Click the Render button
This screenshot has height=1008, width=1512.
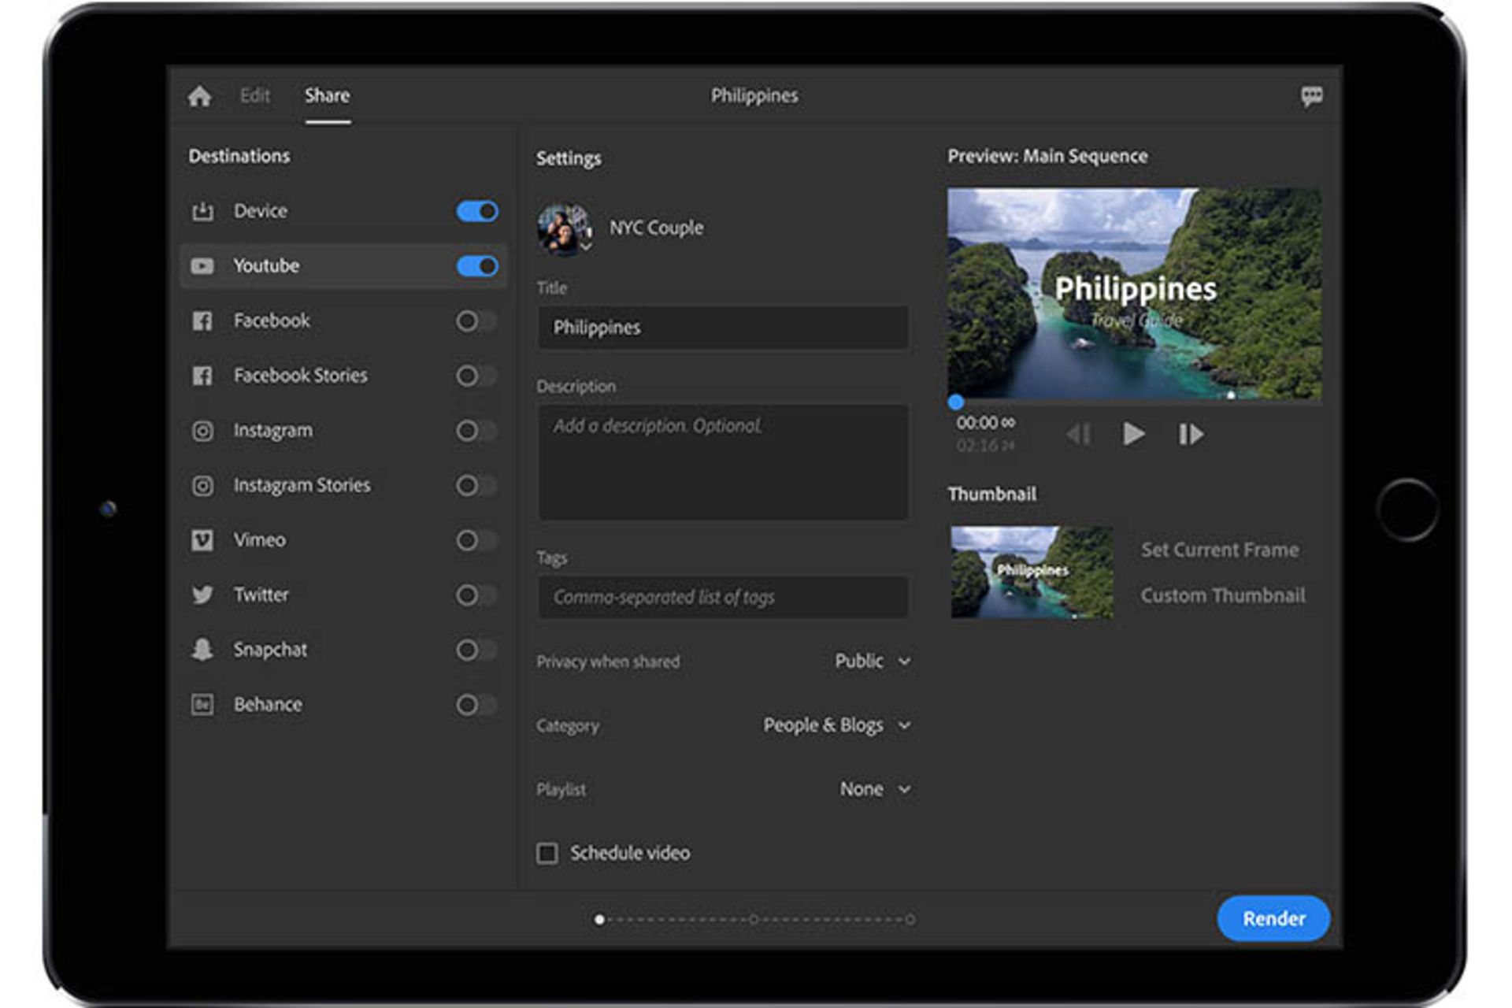click(1273, 918)
